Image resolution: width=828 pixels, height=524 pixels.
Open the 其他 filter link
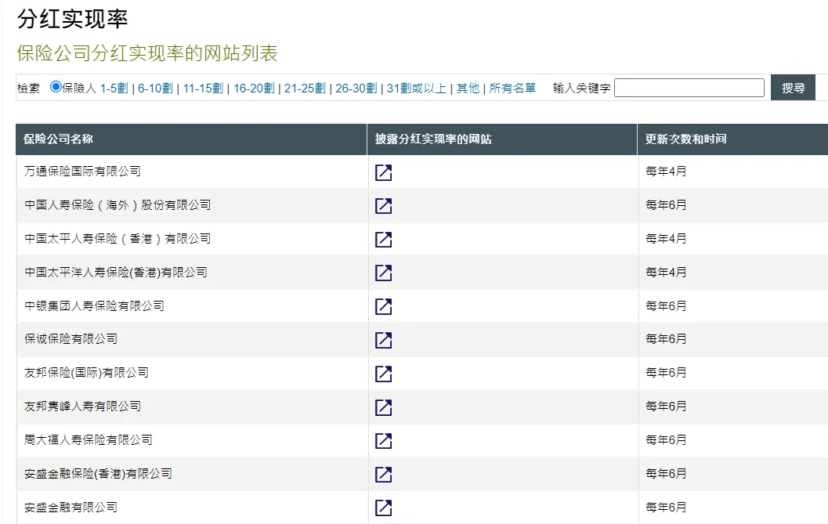pyautogui.click(x=468, y=89)
